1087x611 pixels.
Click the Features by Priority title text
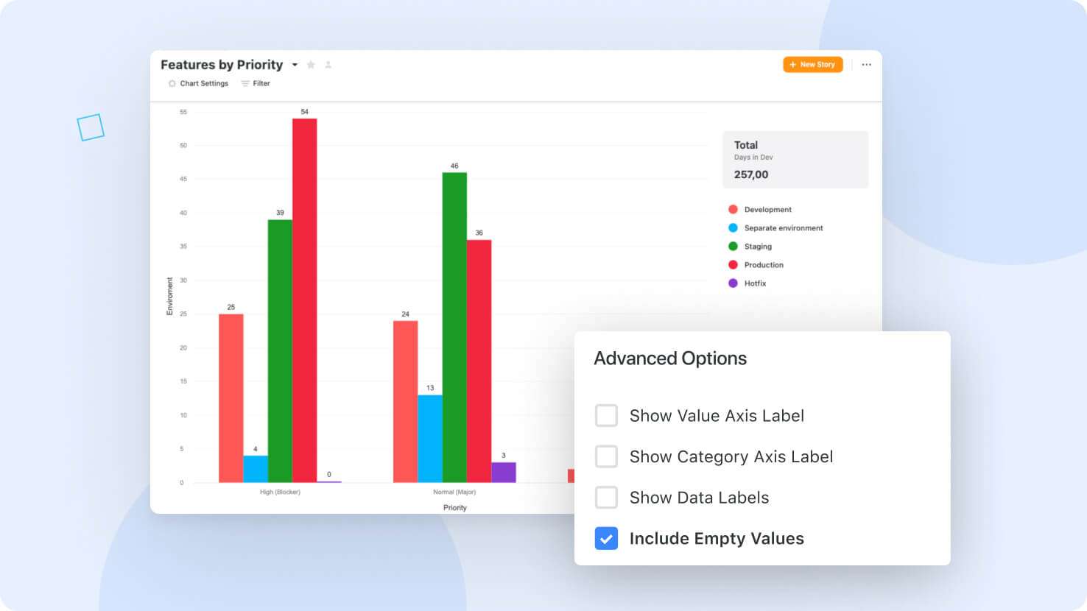click(222, 65)
